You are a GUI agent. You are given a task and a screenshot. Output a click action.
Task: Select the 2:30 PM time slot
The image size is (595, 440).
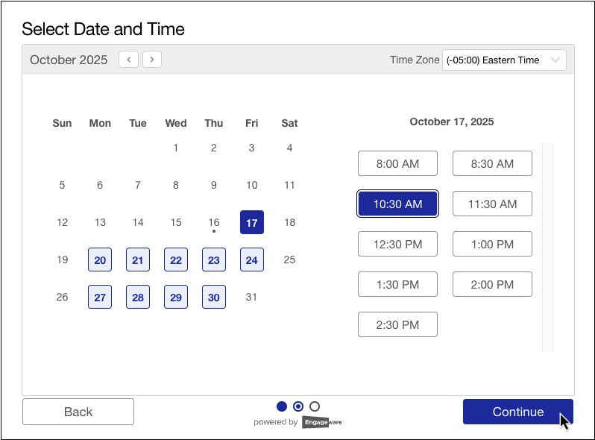397,324
